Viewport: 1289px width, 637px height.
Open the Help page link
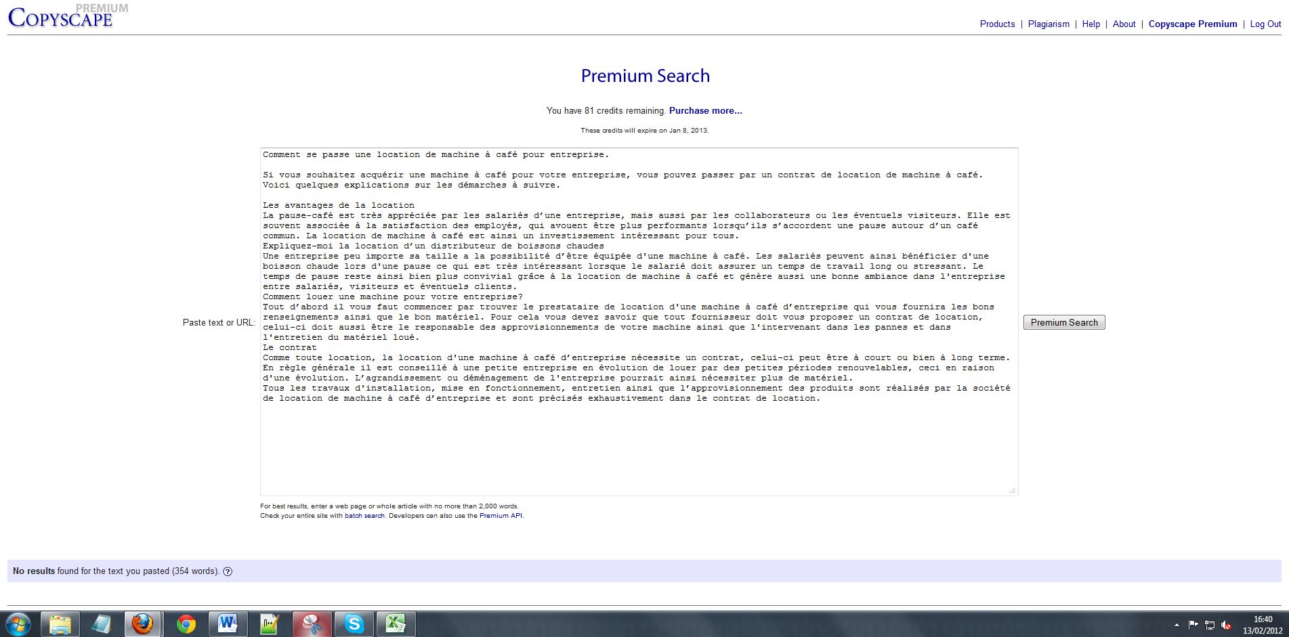click(1091, 24)
